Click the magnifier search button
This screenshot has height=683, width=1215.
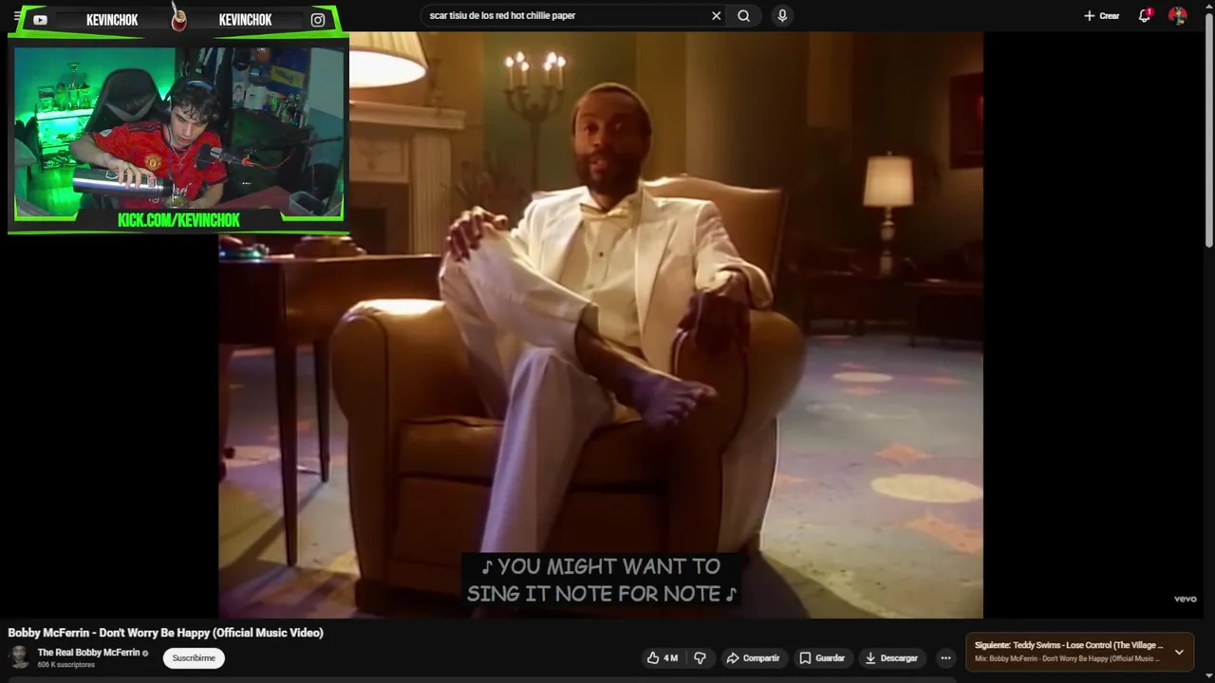pyautogui.click(x=744, y=16)
